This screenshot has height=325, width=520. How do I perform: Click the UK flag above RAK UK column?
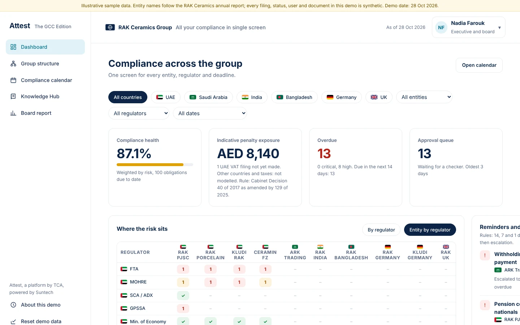click(x=446, y=247)
